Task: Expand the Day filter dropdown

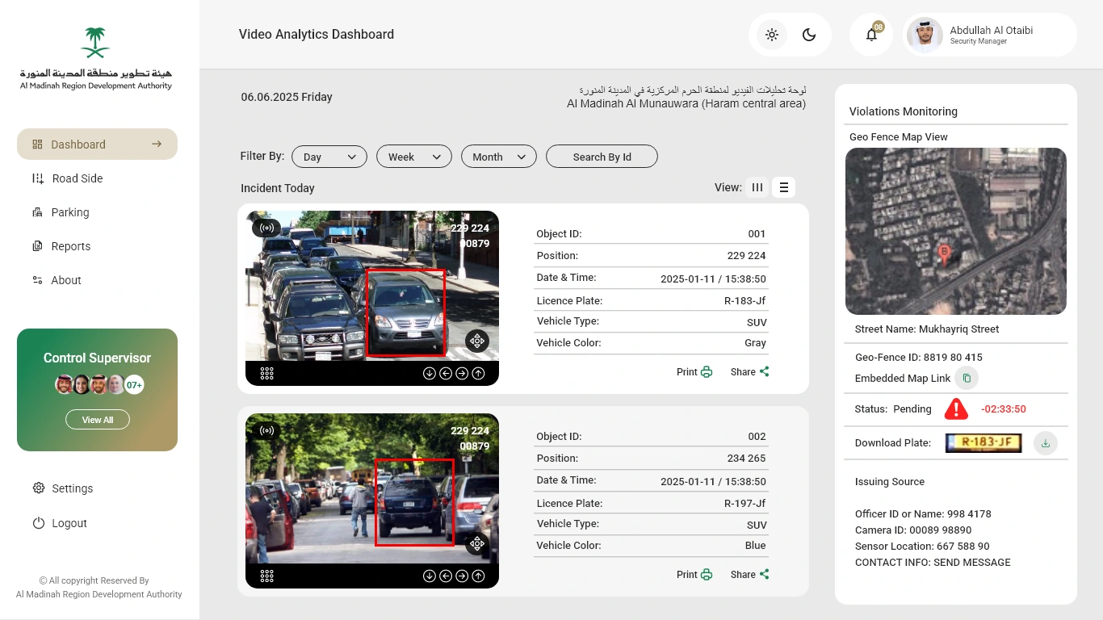Action: point(329,157)
